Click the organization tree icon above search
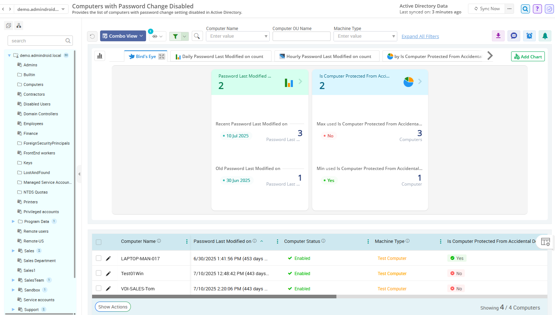Viewport: 555px width, 315px height. 19,25
